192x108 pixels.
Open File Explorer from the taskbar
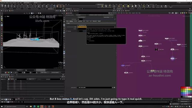[x=31, y=106]
